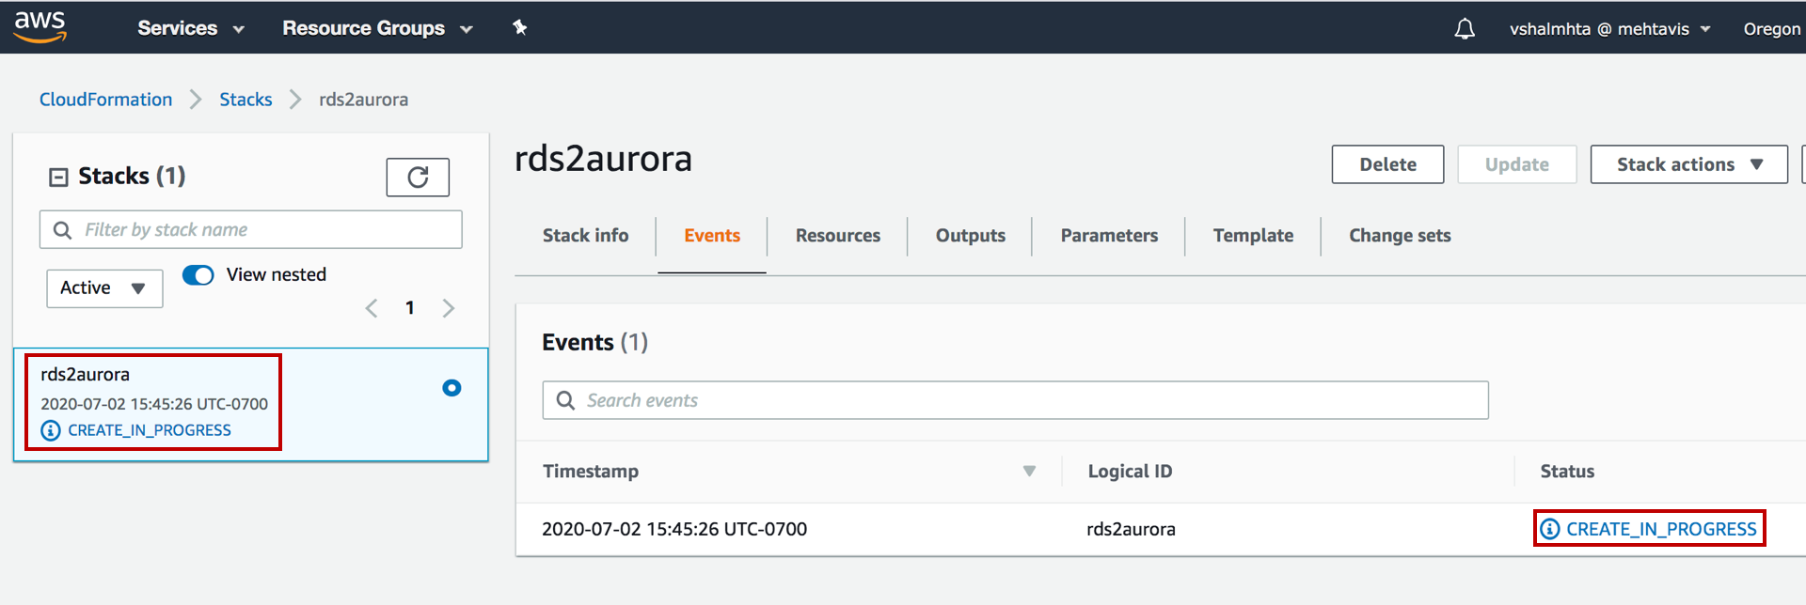Screen dimensions: 1806x605
Task: Switch to the Parameters tab
Action: point(1109,236)
